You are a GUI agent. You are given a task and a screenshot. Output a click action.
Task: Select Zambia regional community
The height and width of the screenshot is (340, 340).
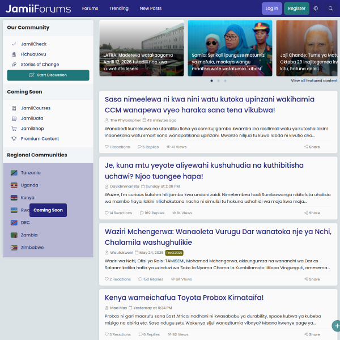[x=29, y=235]
